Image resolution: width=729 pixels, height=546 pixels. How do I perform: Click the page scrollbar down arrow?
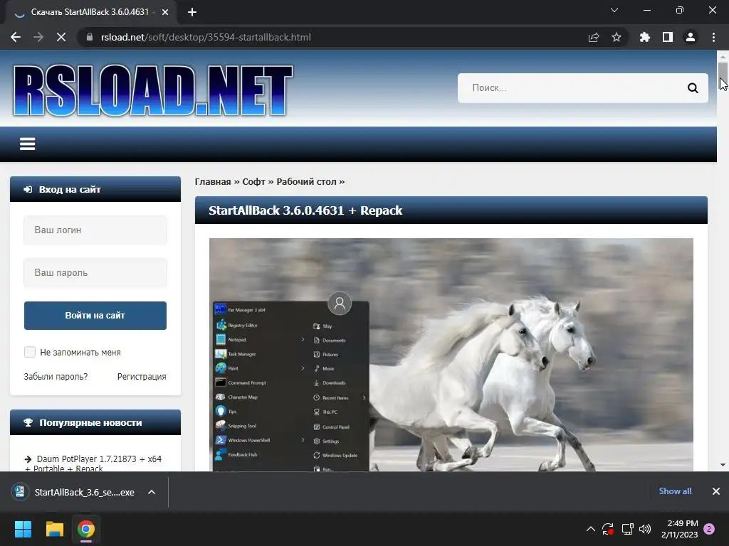pyautogui.click(x=723, y=465)
